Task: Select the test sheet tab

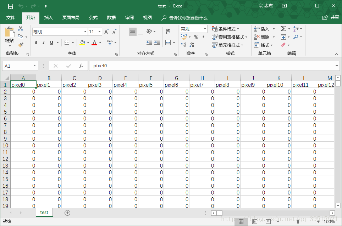Action: 44,212
